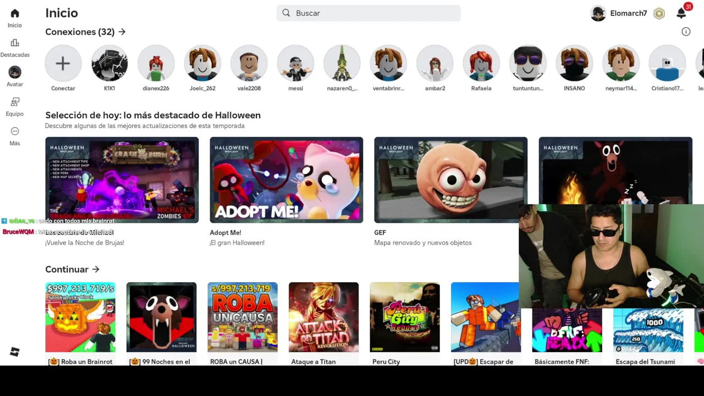Image resolution: width=704 pixels, height=396 pixels.
Task: Open Cristiano17 friend avatar
Action: (667, 63)
